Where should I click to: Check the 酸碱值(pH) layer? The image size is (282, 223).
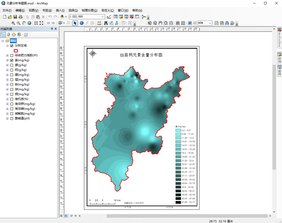tap(12, 118)
